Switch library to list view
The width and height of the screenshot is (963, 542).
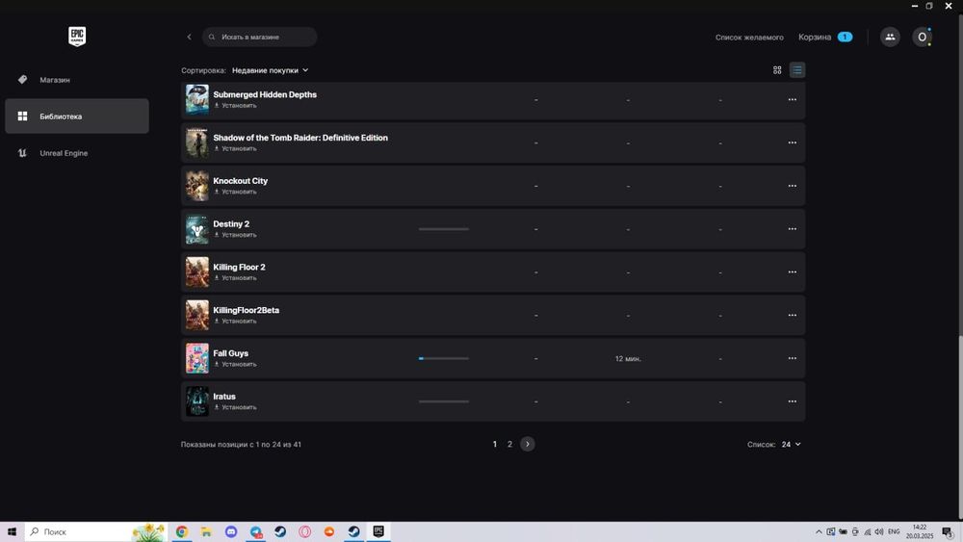tap(797, 70)
